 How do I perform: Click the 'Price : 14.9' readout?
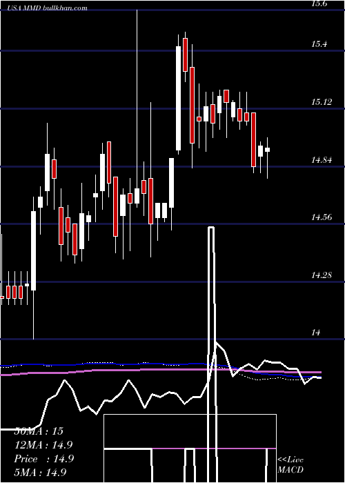(44, 459)
